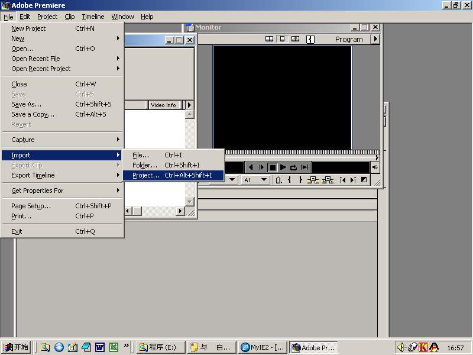Open the Window menu
This screenshot has height=355, width=473.
pyautogui.click(x=122, y=17)
